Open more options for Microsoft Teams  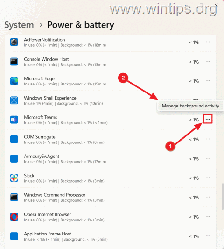pyautogui.click(x=208, y=119)
